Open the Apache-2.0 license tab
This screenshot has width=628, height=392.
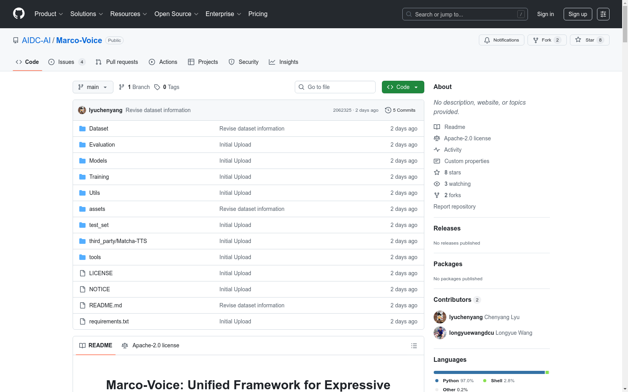point(151,345)
